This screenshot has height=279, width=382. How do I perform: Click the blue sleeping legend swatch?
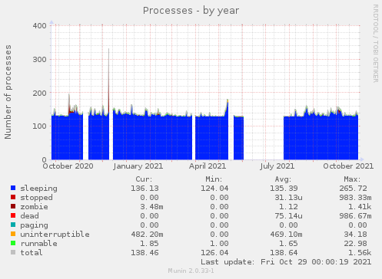13,188
